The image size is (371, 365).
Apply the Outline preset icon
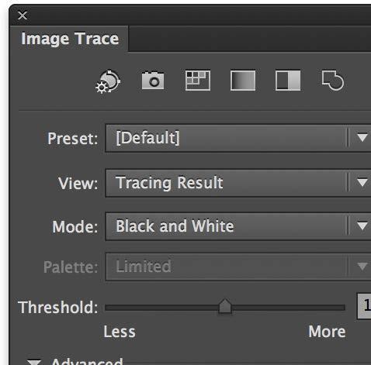[333, 81]
